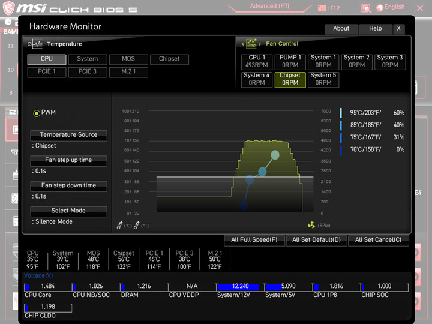Image resolution: width=432 pixels, height=324 pixels.
Task: Open the Select Mode option
Action: point(68,211)
